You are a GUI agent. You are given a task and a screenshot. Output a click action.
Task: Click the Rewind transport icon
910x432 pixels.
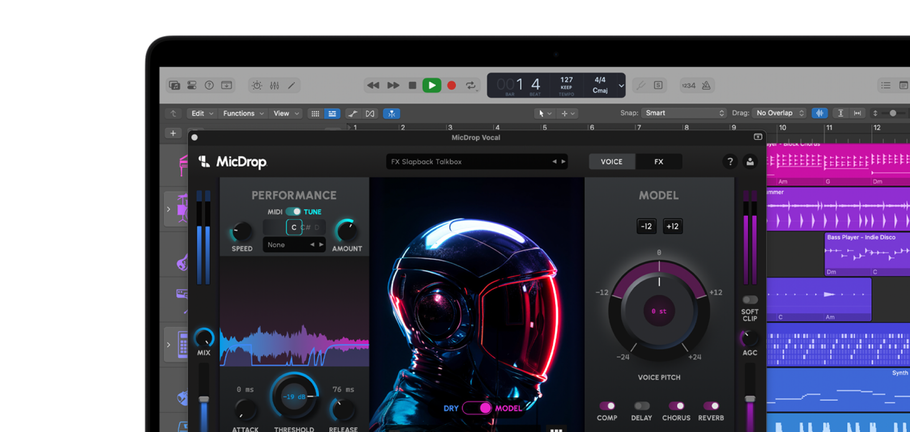coord(373,85)
